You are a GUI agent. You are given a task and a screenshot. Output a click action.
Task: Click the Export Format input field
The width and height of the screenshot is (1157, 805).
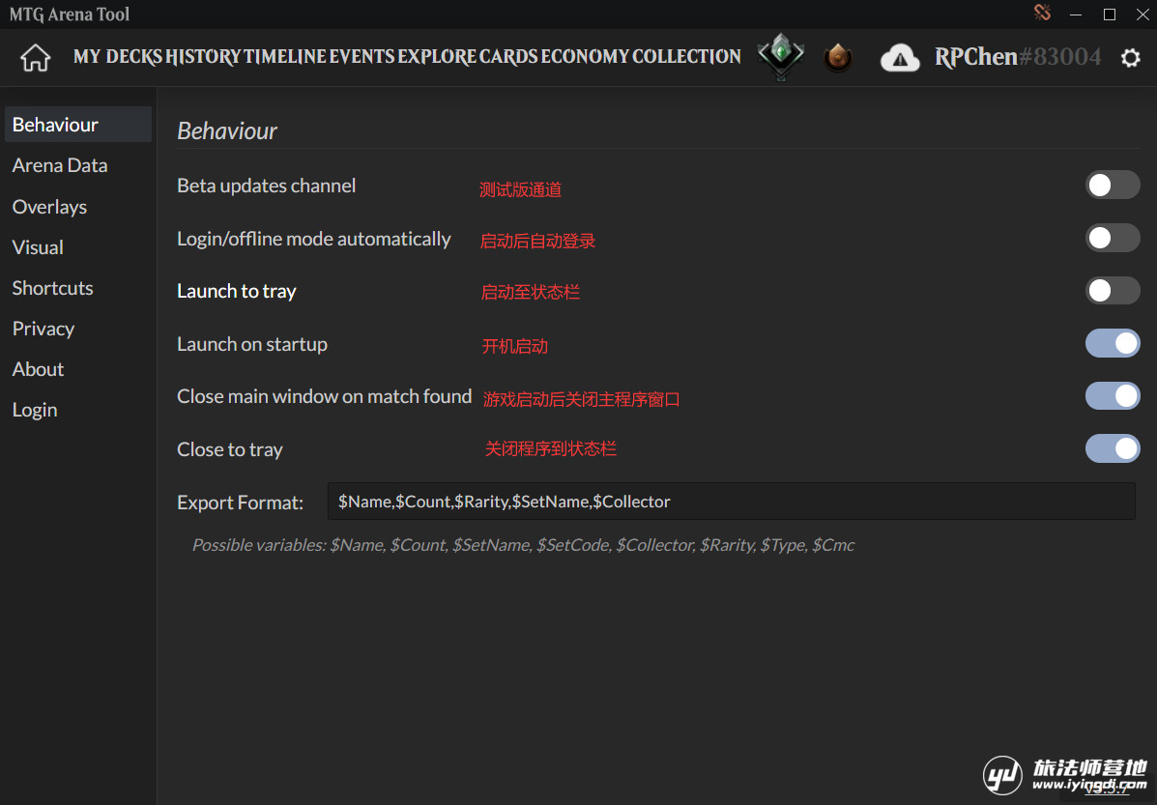point(732,501)
